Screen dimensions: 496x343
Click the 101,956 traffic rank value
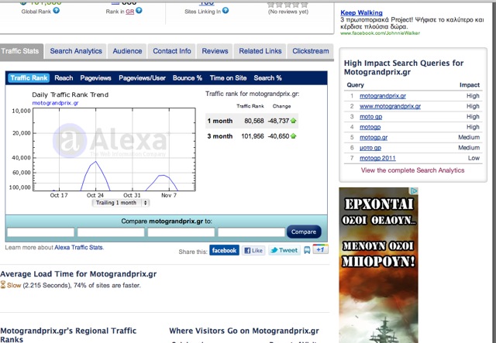click(x=253, y=136)
